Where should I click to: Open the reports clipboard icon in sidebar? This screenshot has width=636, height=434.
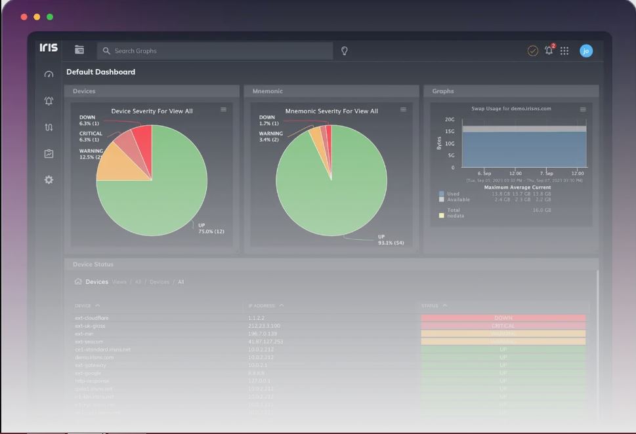point(49,153)
